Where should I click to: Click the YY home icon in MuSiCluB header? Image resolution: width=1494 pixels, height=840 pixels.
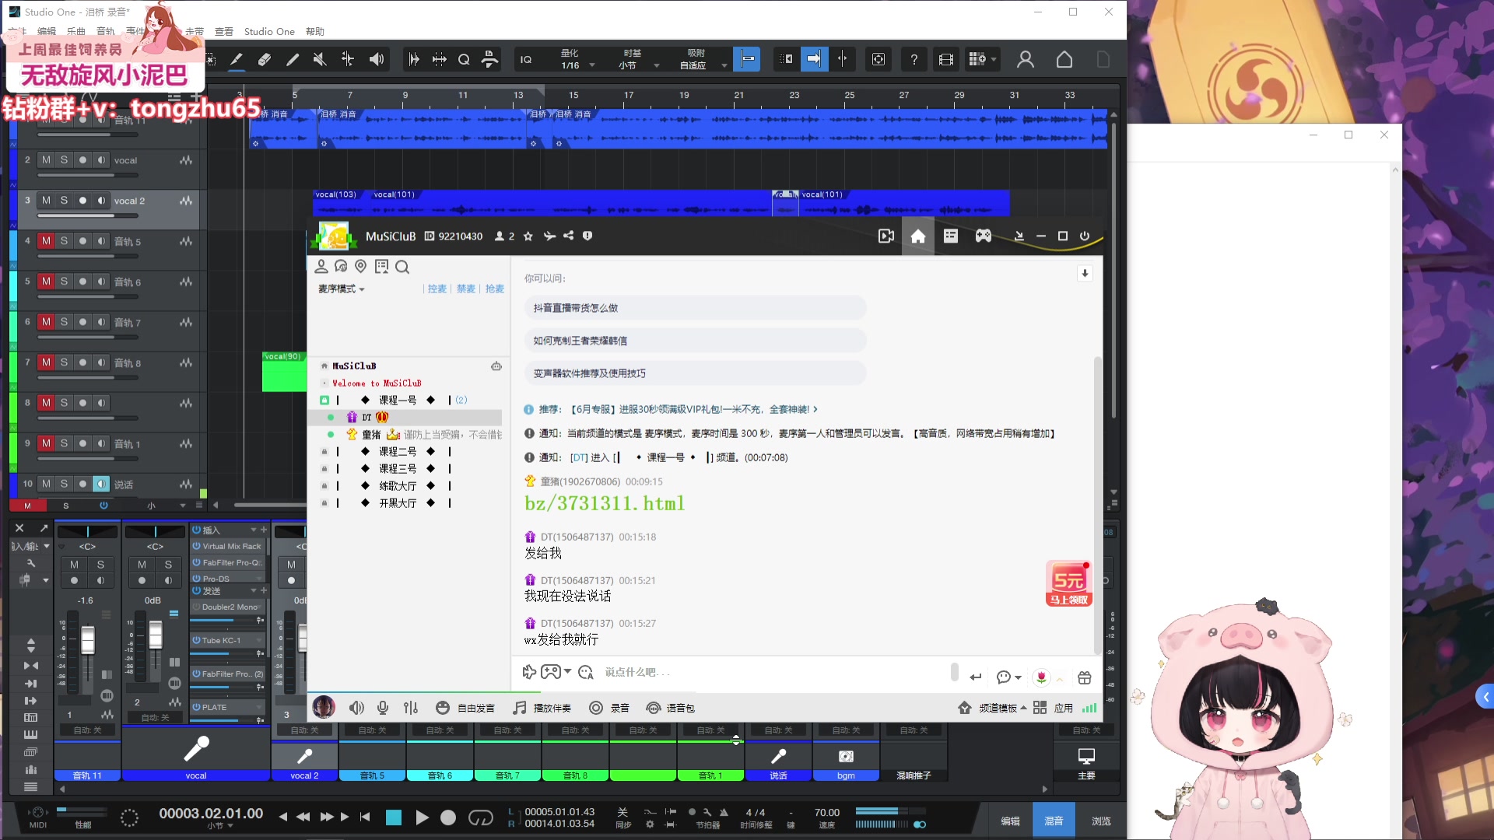tap(918, 236)
